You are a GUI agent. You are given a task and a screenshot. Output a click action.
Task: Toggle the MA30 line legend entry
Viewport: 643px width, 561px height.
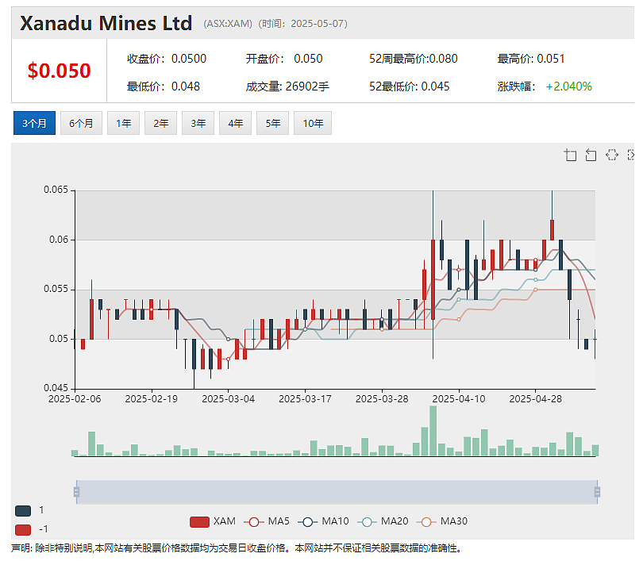[x=441, y=521]
